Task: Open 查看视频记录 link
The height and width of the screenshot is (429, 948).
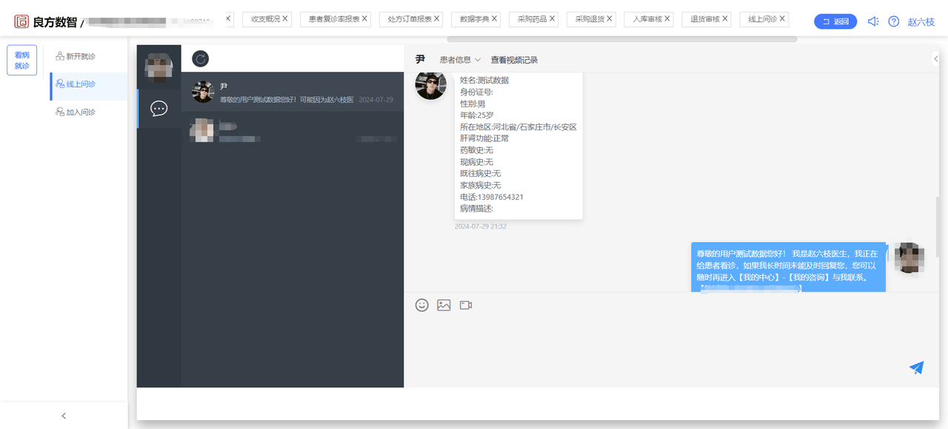Action: click(514, 60)
